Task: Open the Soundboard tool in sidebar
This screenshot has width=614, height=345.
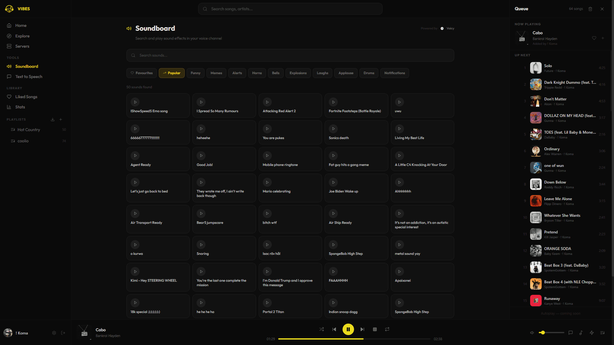Action: click(x=27, y=66)
